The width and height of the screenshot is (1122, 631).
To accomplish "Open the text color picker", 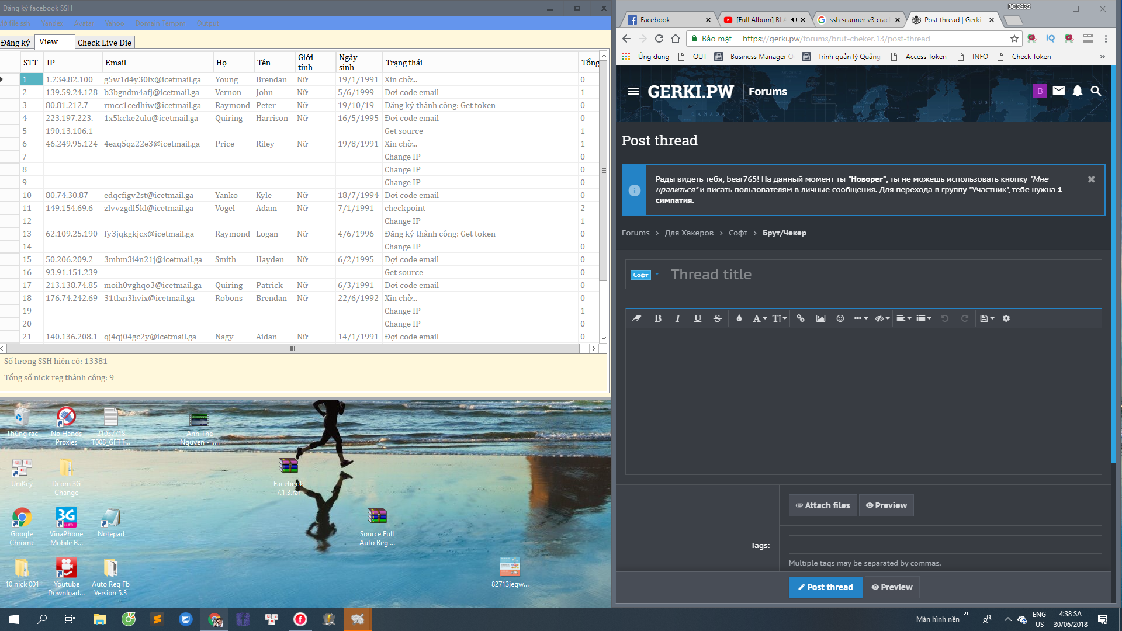I will pos(739,318).
